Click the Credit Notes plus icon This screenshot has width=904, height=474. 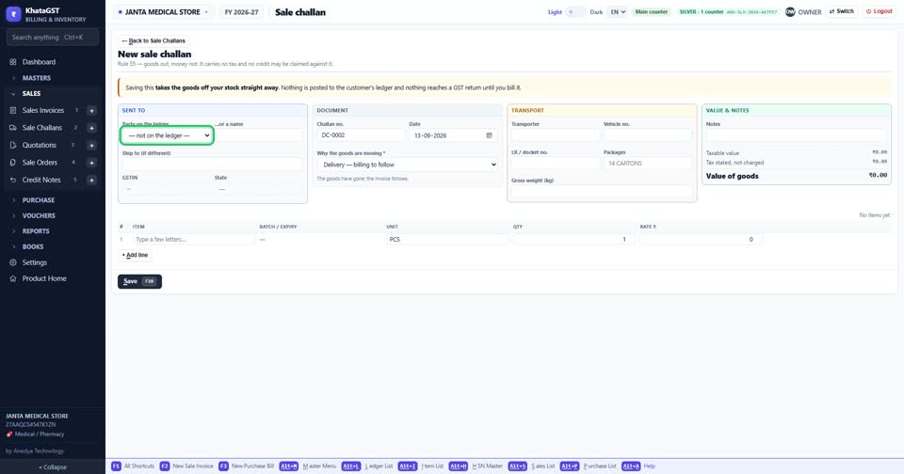(x=91, y=181)
